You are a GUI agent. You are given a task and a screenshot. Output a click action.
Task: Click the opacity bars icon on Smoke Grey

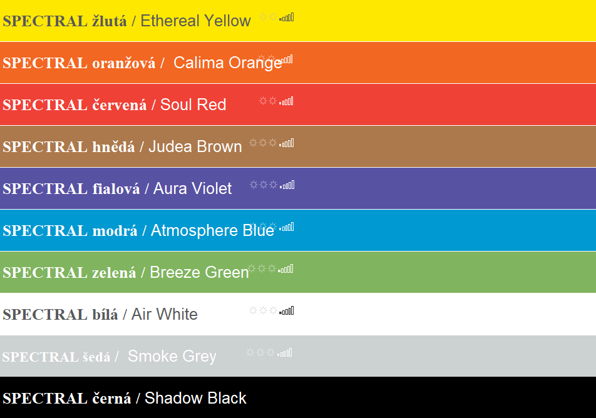coord(285,353)
